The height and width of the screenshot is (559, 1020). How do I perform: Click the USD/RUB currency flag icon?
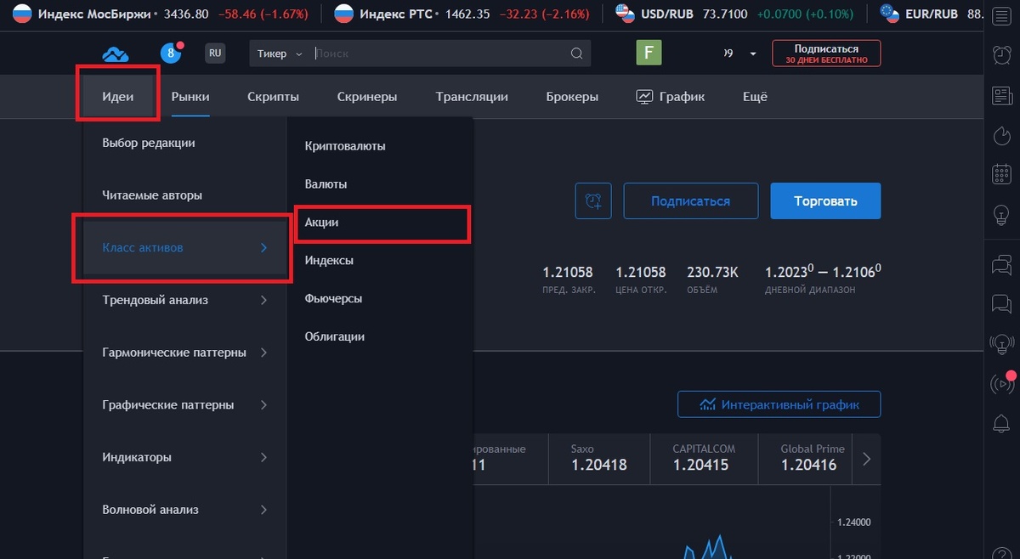coord(625,14)
